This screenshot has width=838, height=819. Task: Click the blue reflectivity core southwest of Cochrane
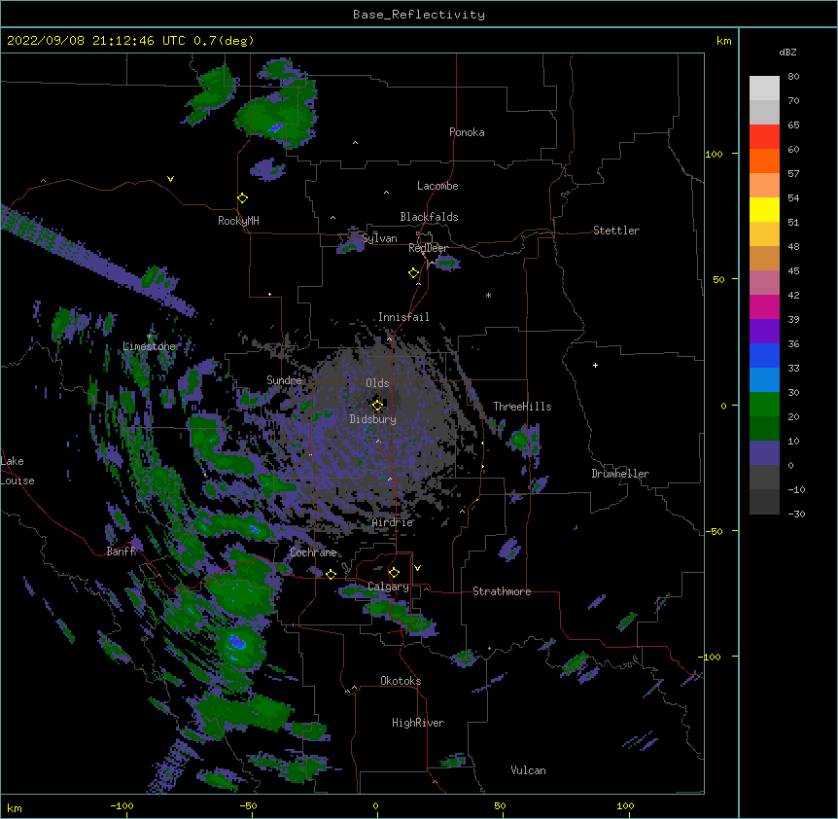click(236, 643)
